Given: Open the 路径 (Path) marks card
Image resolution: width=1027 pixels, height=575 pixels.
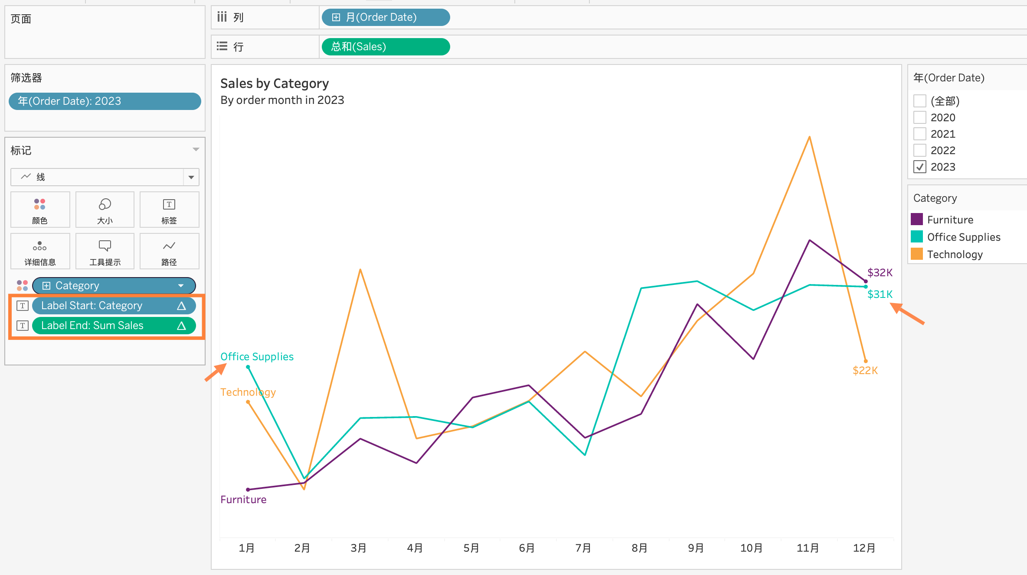Looking at the screenshot, I should coord(169,251).
